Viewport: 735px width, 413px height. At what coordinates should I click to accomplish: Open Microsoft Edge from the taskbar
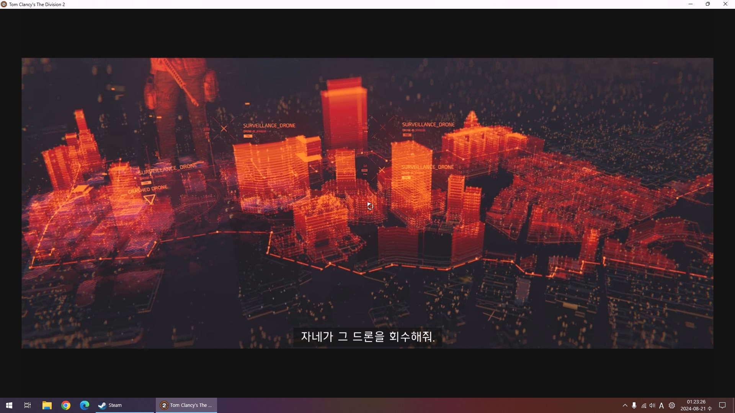coord(85,405)
